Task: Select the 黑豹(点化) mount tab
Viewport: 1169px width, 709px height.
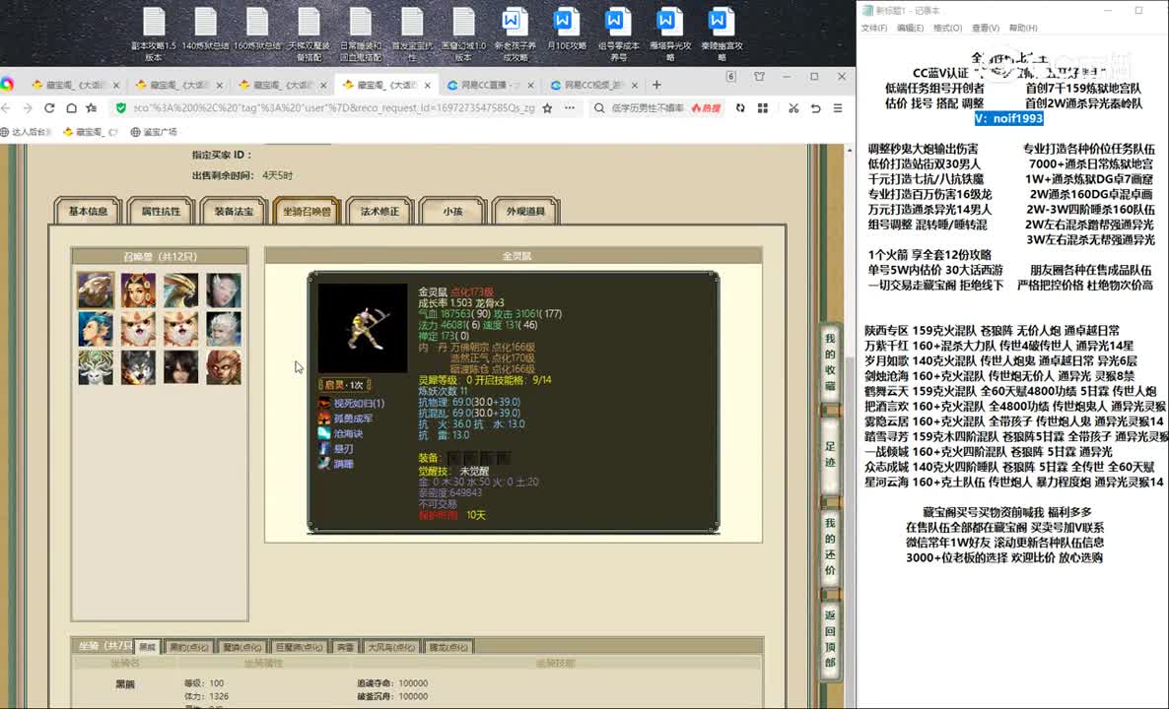Action: point(188,646)
